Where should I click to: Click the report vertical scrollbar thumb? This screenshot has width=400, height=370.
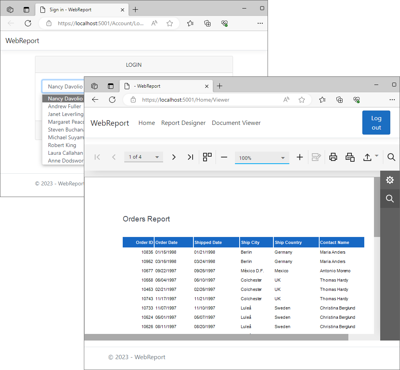377,207
